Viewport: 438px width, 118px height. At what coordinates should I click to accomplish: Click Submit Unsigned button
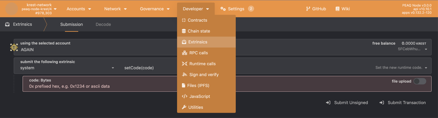point(347,103)
